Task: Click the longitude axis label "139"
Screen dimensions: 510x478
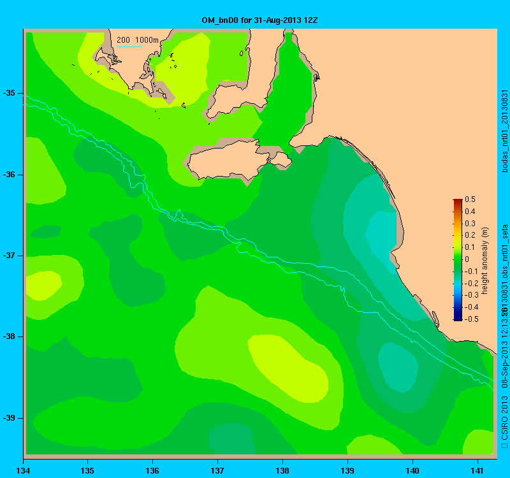Action: pos(347,470)
